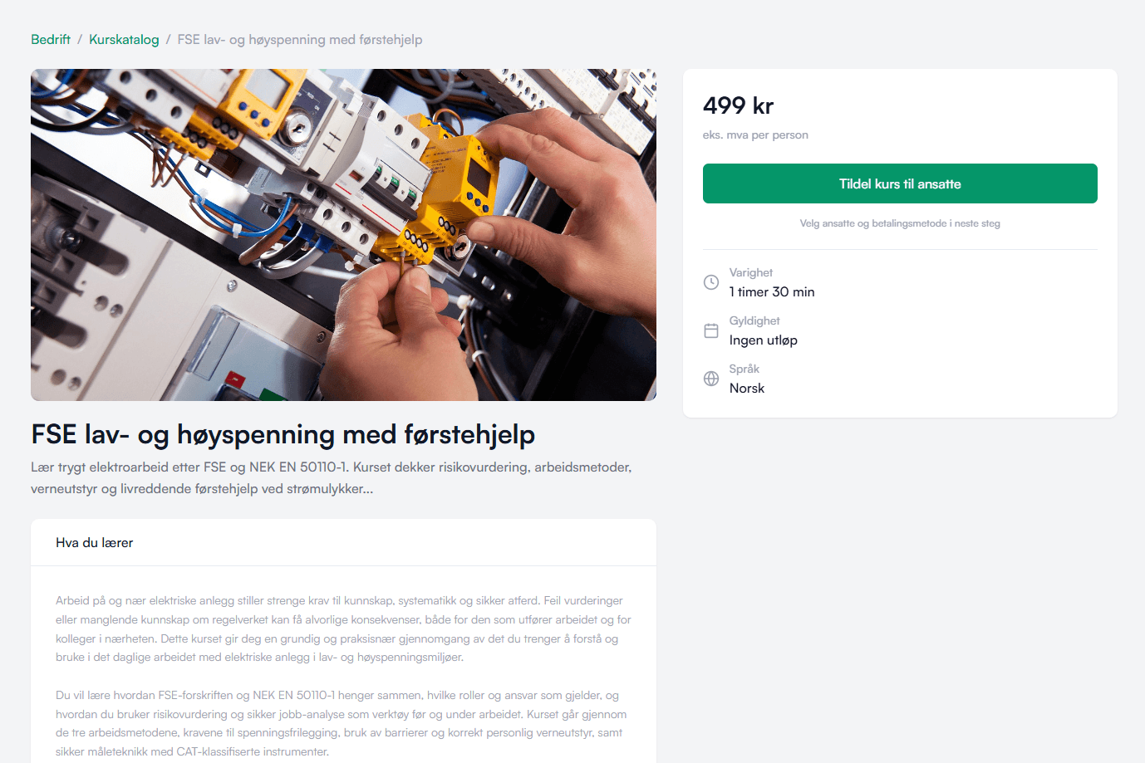Click the '1 timer 30 min' duration value
The width and height of the screenshot is (1145, 763).
[772, 292]
